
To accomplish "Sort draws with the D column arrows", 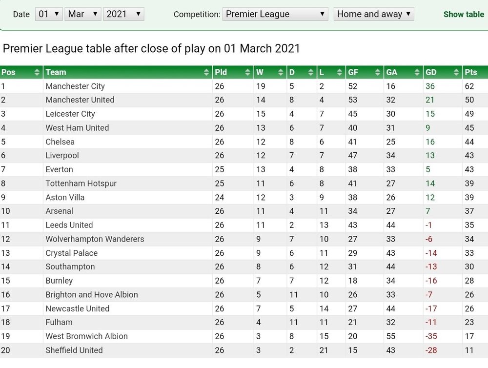I will pos(310,72).
